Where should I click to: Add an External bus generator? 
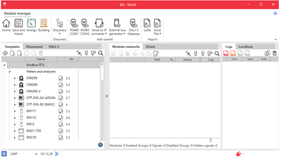point(117,27)
